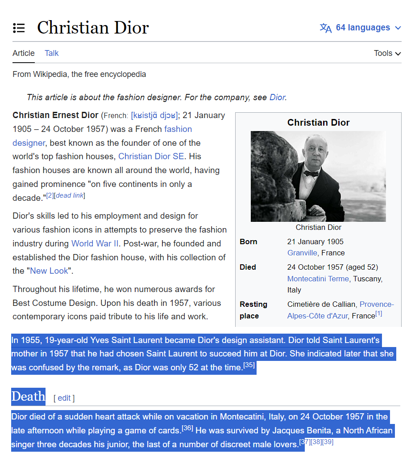This screenshot has height=466, width=415.
Task: Open citation reference [39]
Action: pyautogui.click(x=328, y=442)
